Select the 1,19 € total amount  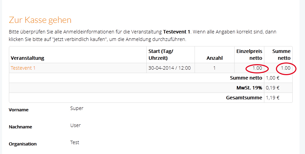coord(273,98)
